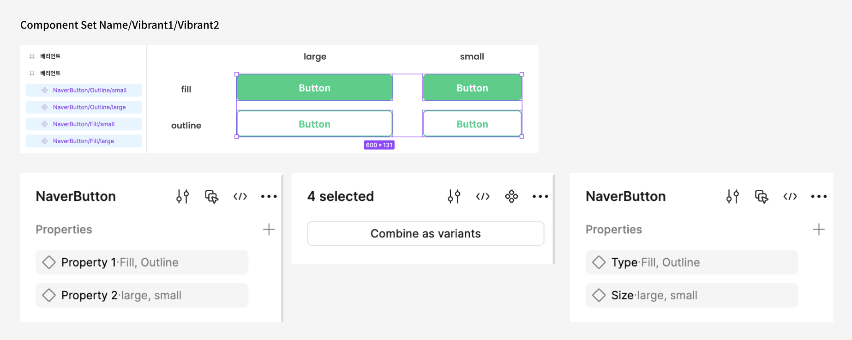Open more options dots in 4 selected panel
Screen dimensions: 852x340
(x=540, y=196)
